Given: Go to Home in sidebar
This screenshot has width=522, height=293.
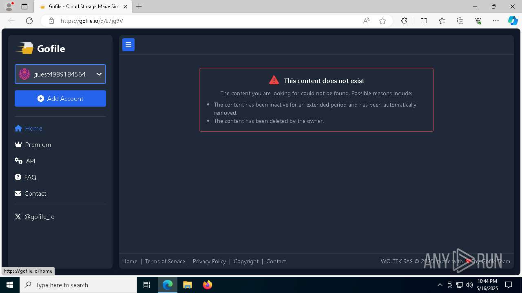Looking at the screenshot, I should (29, 128).
